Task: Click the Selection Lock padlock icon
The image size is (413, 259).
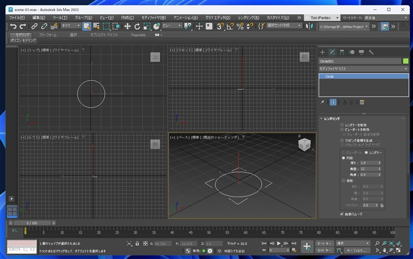Action: tap(137, 244)
